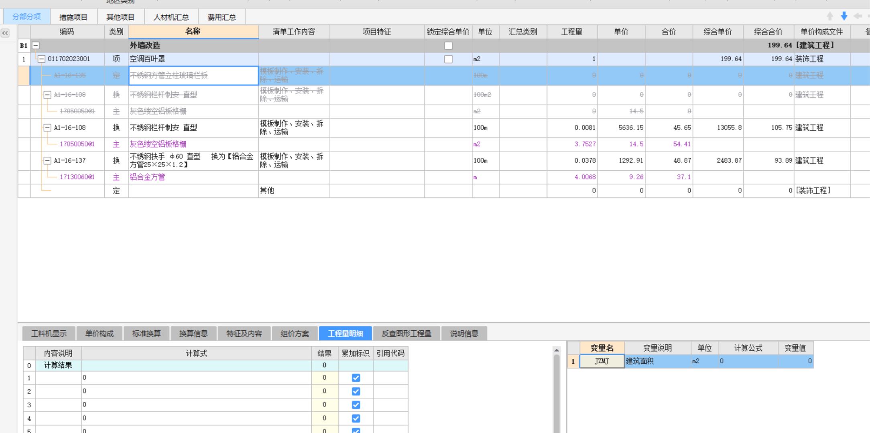Go to the 人材机汇总 tab

(171, 17)
